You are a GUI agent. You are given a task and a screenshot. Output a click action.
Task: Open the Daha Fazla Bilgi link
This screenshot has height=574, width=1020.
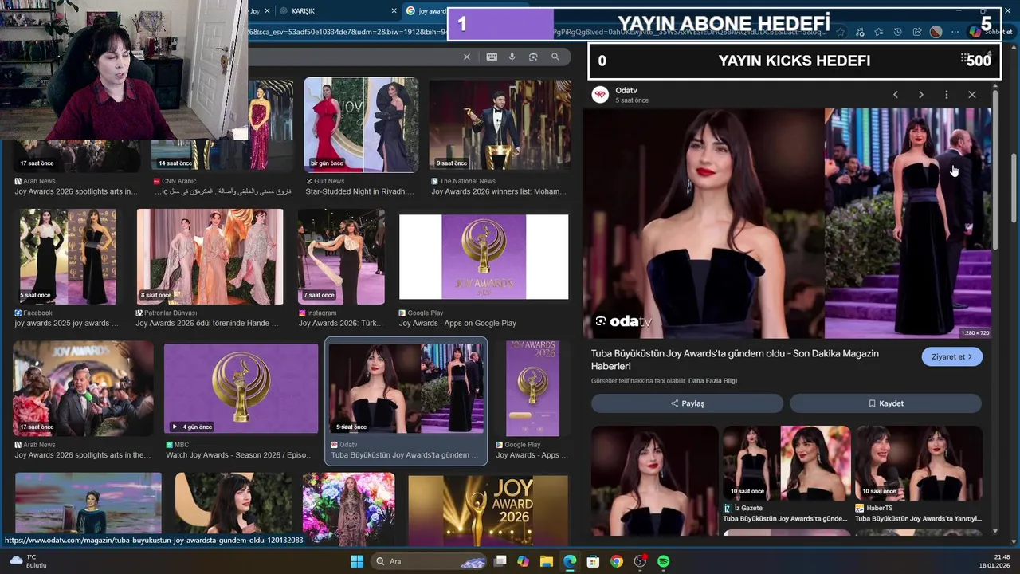coord(712,381)
